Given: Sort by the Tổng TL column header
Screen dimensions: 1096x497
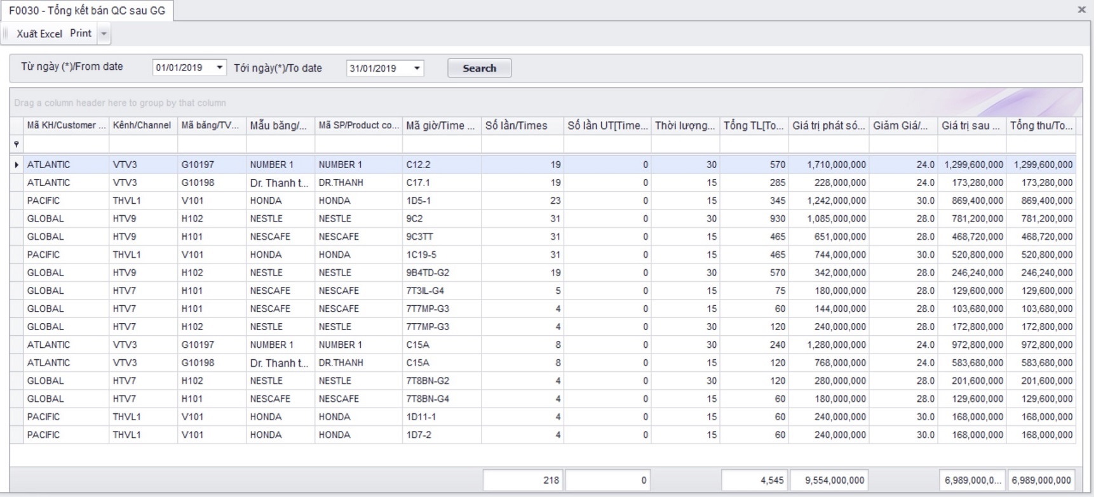Looking at the screenshot, I should click(x=754, y=126).
